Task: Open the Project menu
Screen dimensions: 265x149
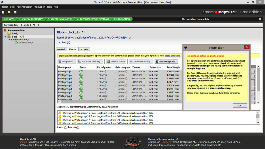Action: (x=4, y=7)
